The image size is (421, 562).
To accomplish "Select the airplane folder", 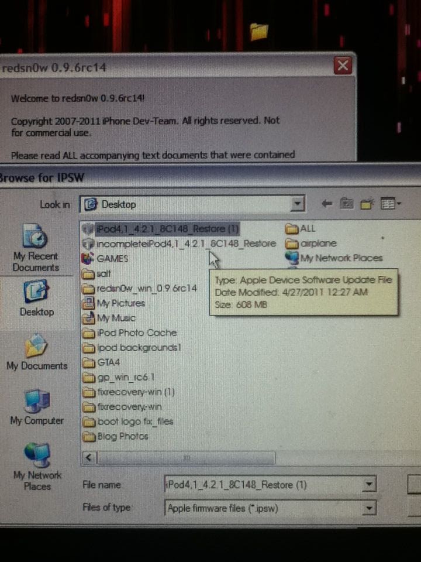I will click(x=311, y=244).
